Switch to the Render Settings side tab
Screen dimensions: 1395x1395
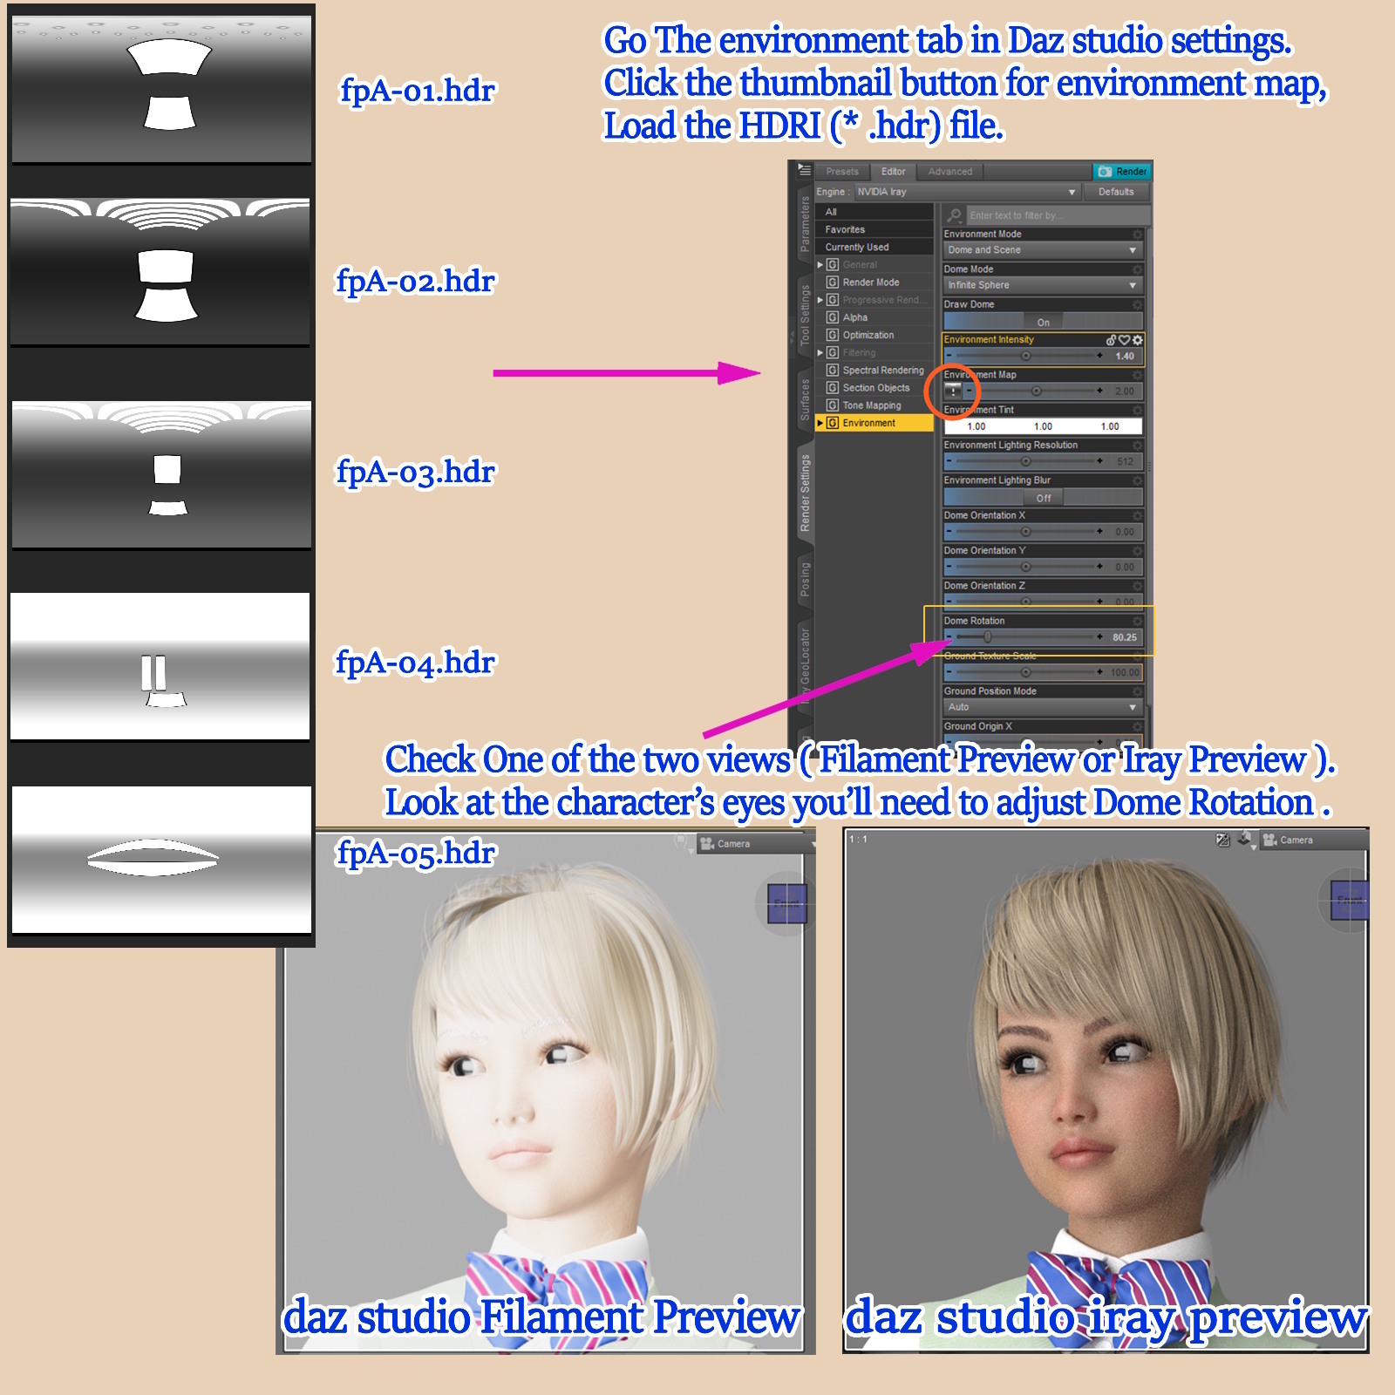click(x=804, y=493)
